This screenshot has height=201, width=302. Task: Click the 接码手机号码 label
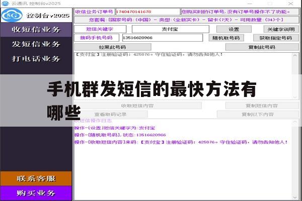pyautogui.click(x=96, y=38)
